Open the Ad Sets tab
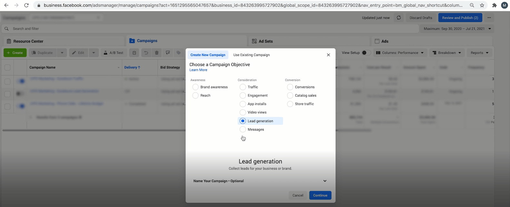Screen dimensions: 510x207 pyautogui.click(x=265, y=41)
